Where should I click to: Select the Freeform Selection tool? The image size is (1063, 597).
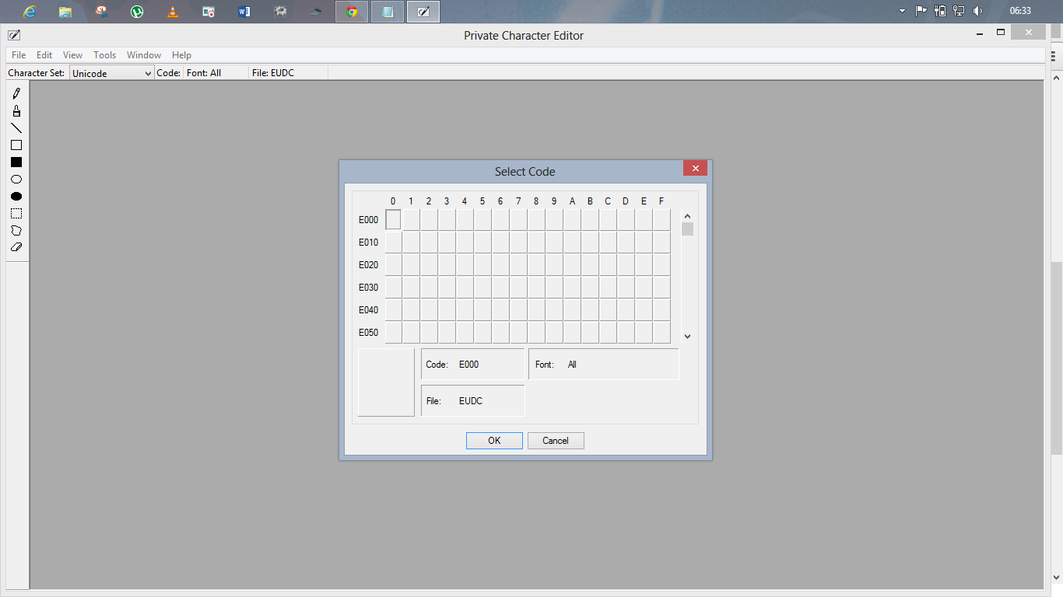pyautogui.click(x=16, y=230)
